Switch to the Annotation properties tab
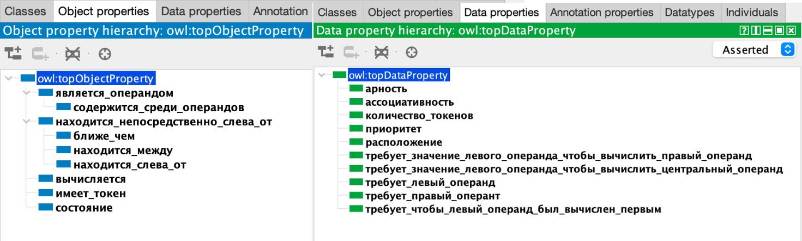Screen dimensions: 802x241 tap(601, 12)
